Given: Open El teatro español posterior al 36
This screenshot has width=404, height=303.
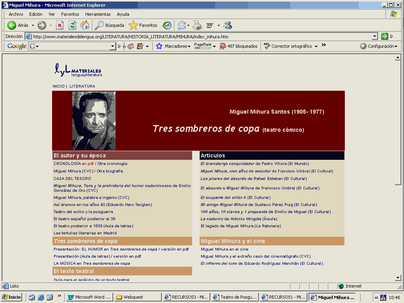Looking at the screenshot, I should click(x=84, y=219).
